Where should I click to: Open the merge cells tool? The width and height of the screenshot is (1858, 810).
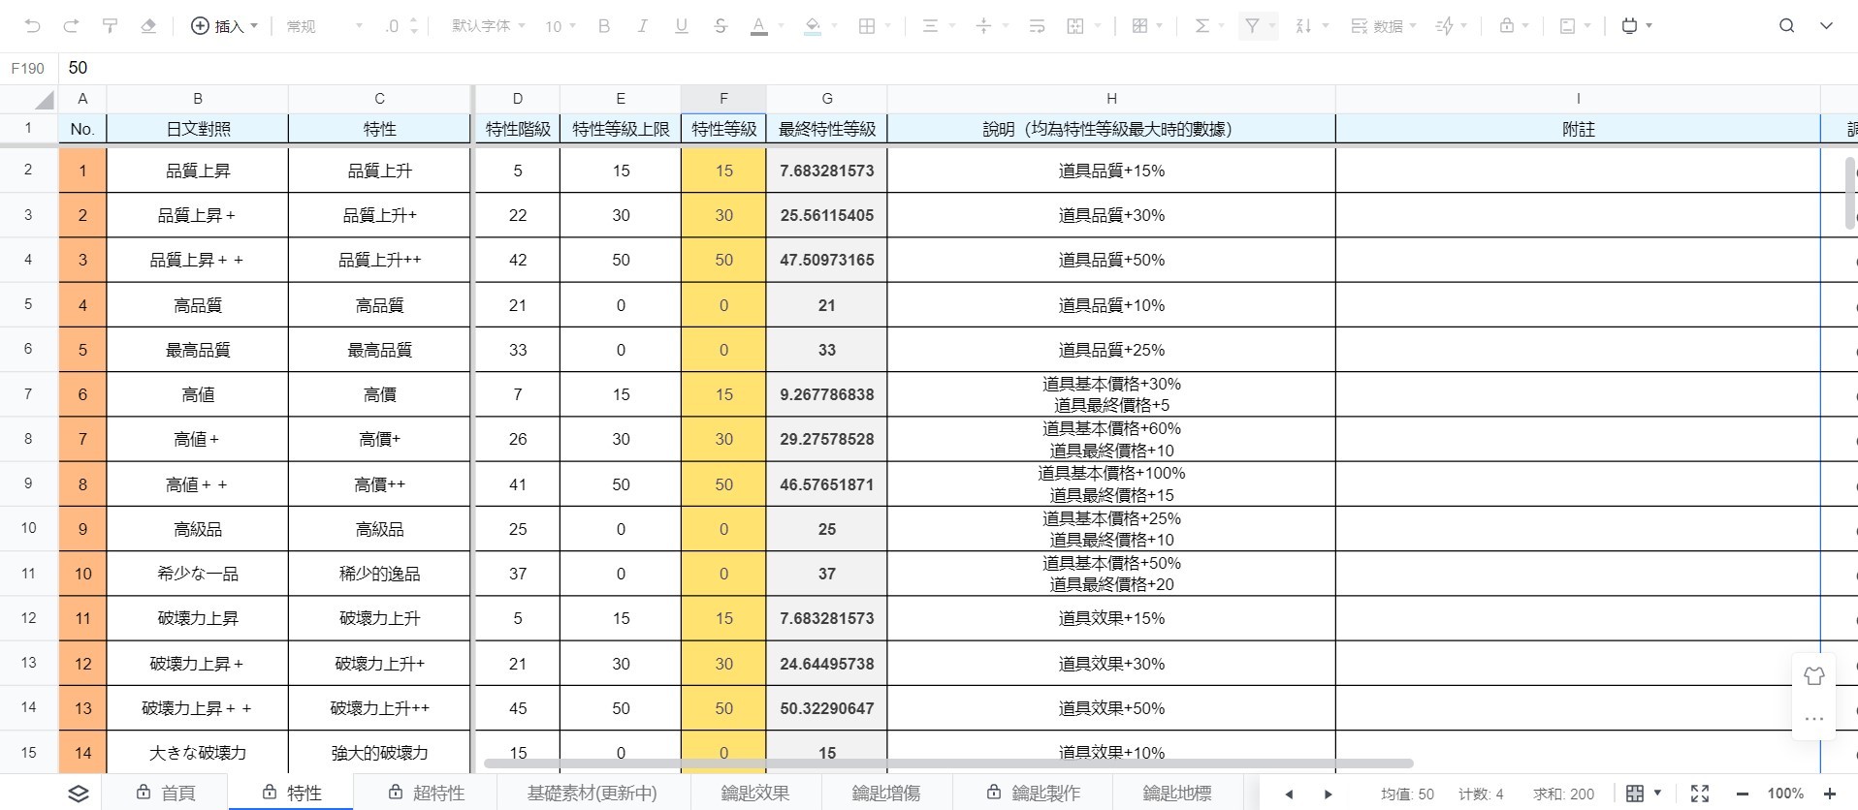[x=1075, y=26]
